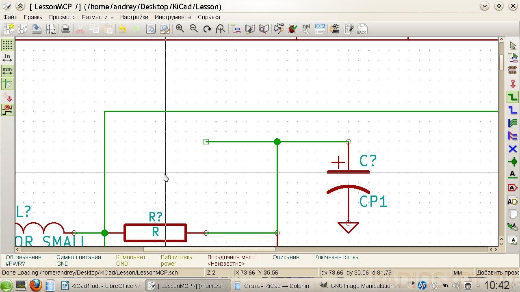Click the resistor R symbol body

click(155, 233)
